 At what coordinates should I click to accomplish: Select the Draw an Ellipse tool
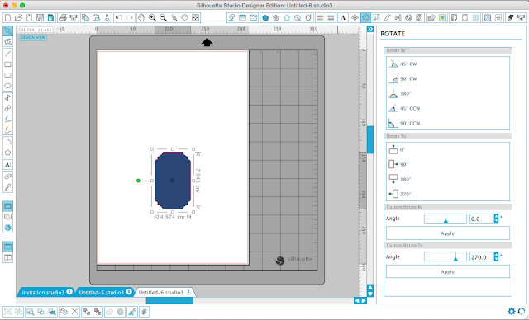click(x=7, y=86)
